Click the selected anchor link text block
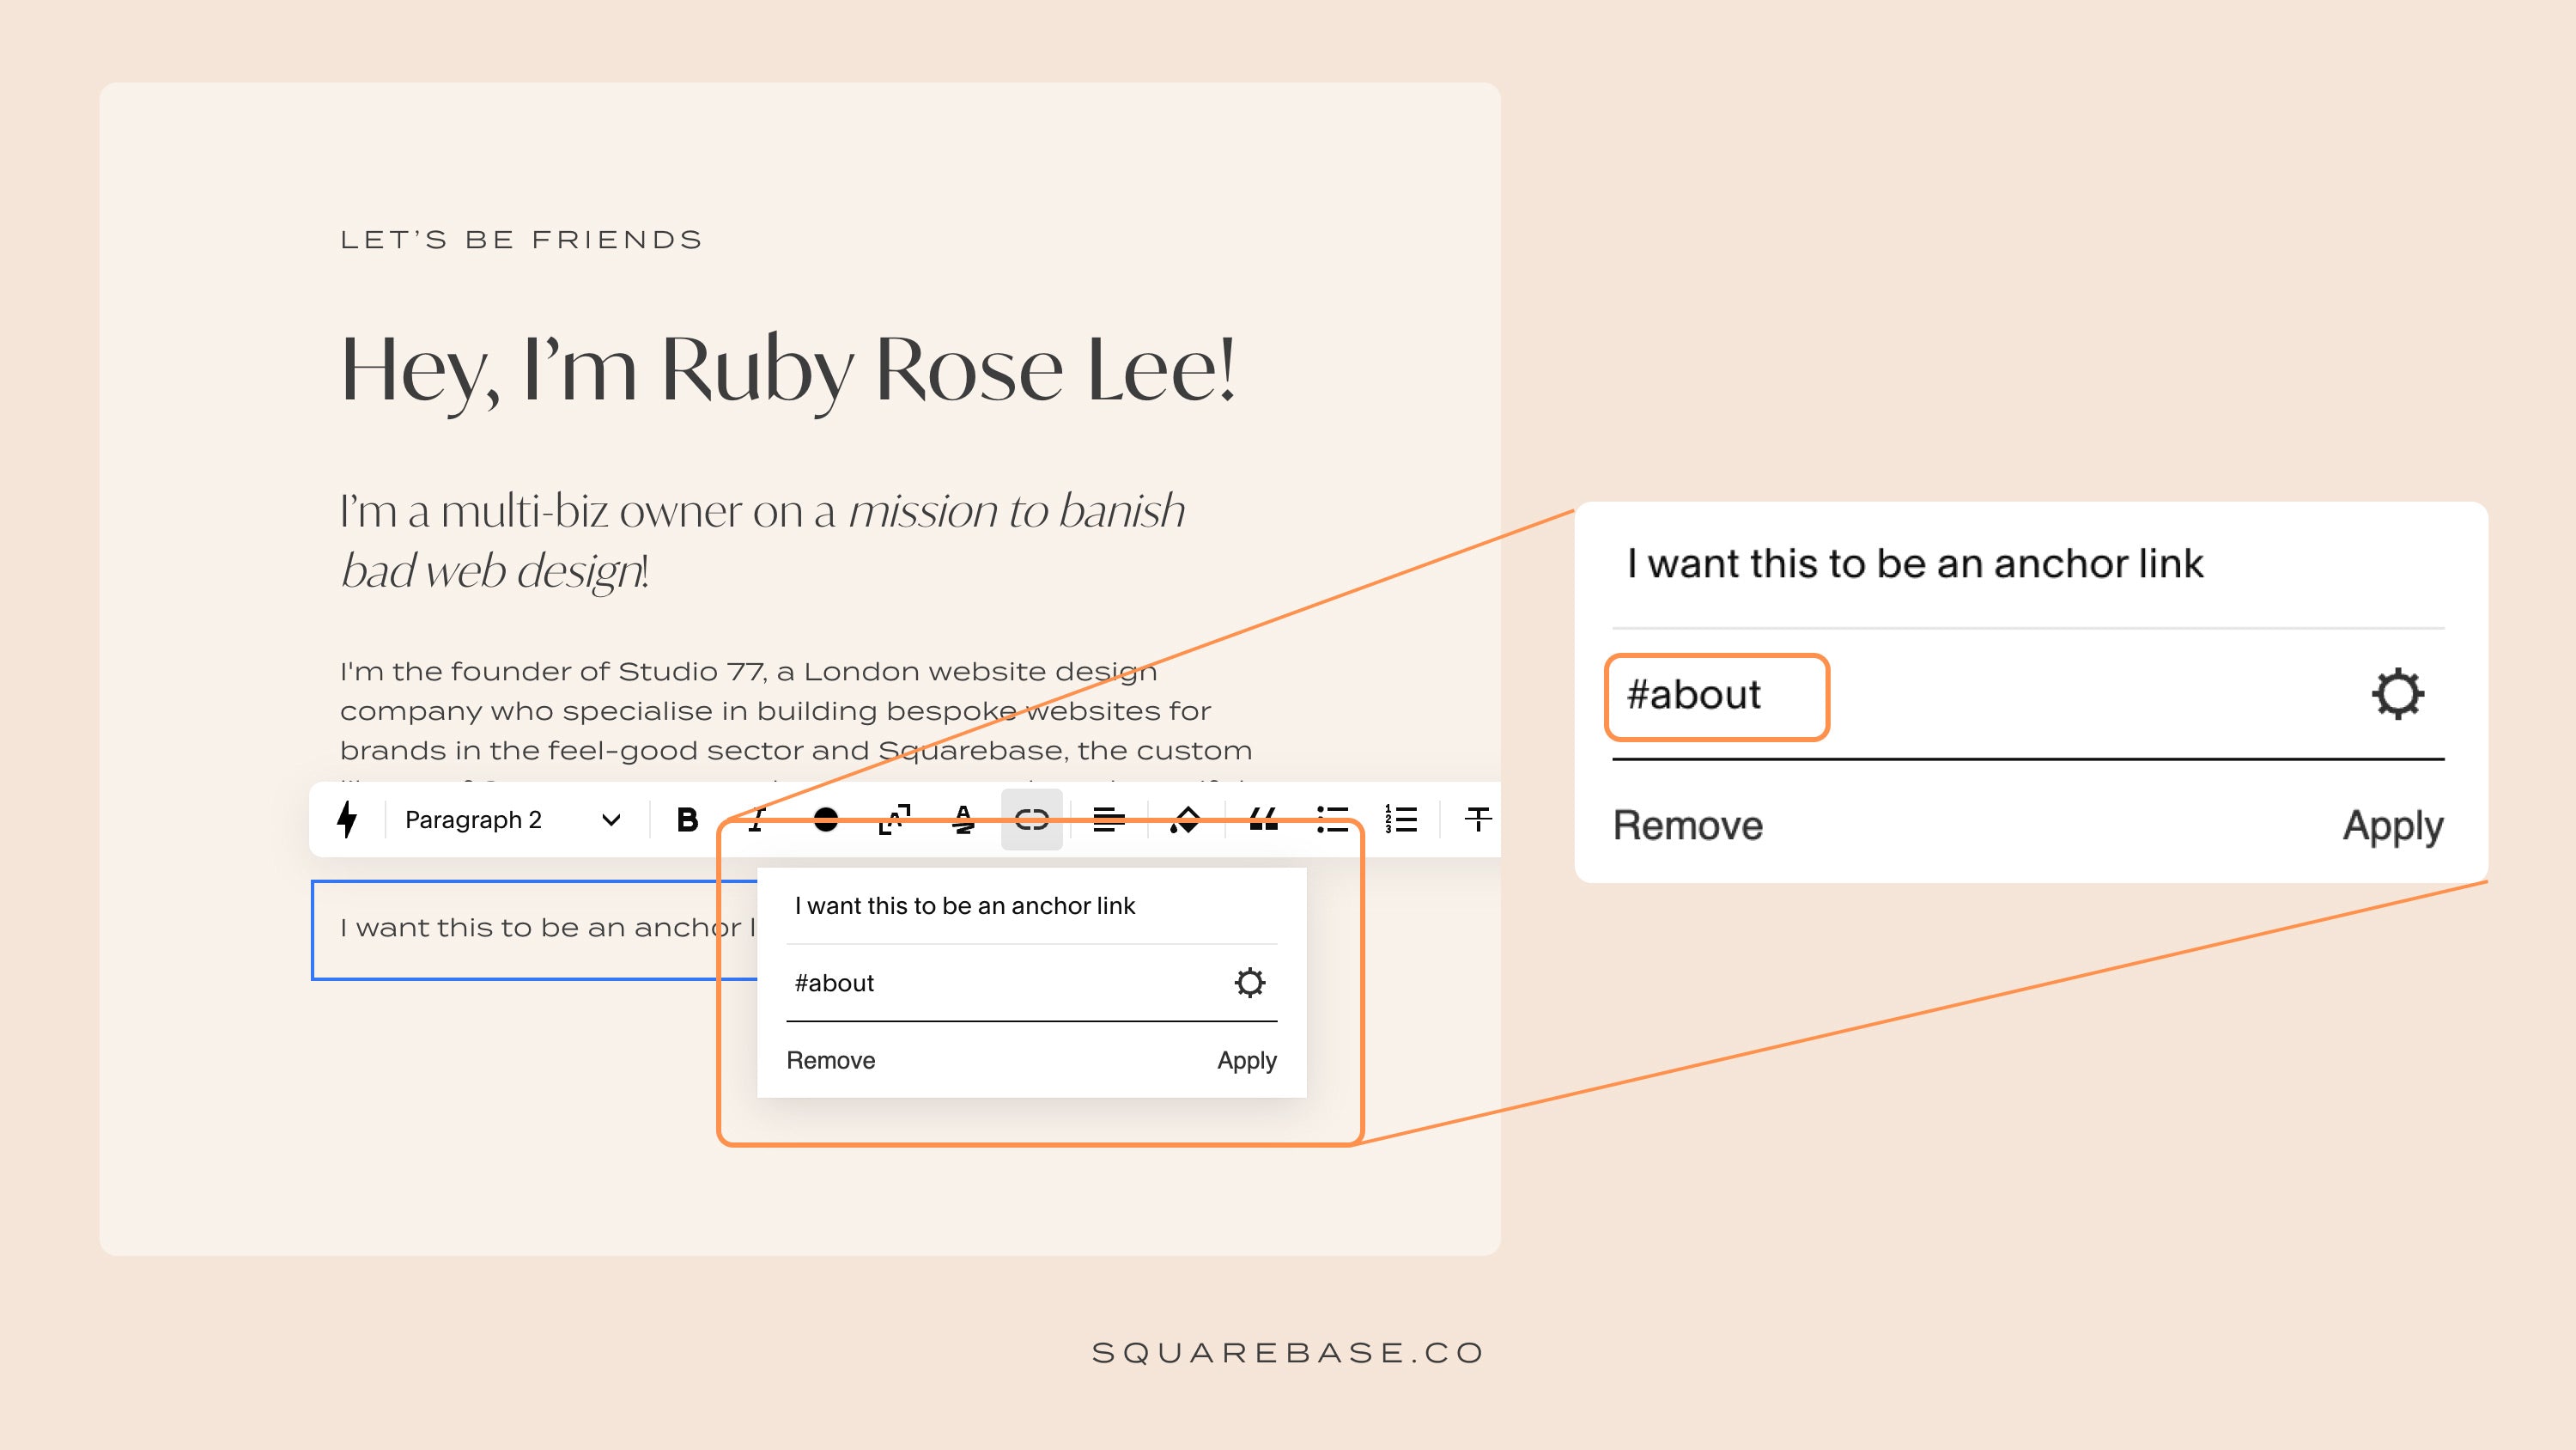This screenshot has height=1450, width=2576. 535,929
